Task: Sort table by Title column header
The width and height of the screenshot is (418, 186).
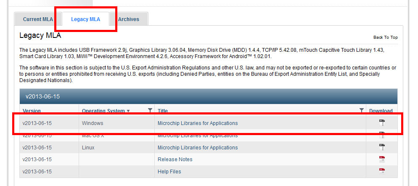Action: click(x=163, y=111)
